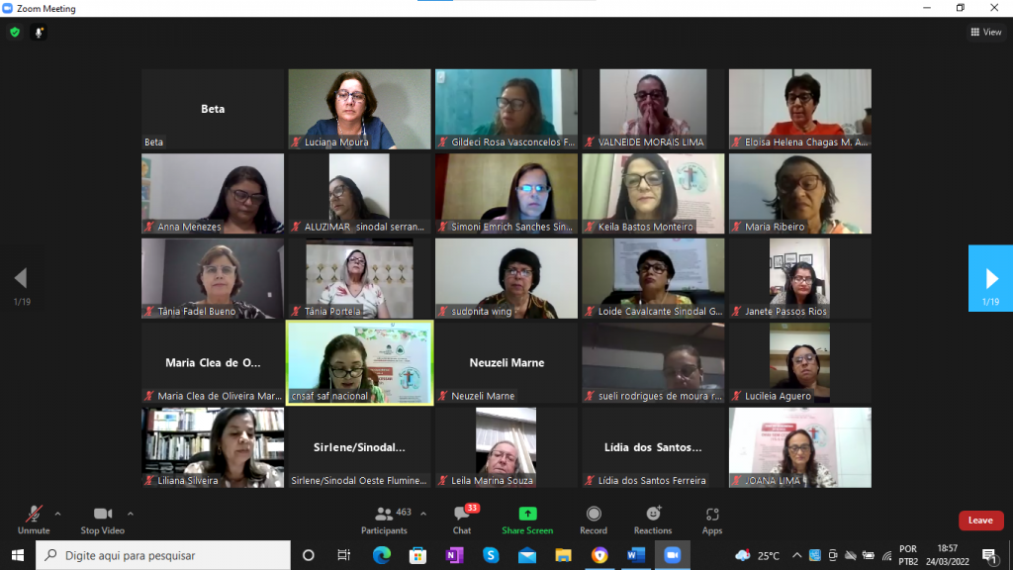Unmute the microphone
Viewport: 1013px width, 570px height.
[x=33, y=518]
